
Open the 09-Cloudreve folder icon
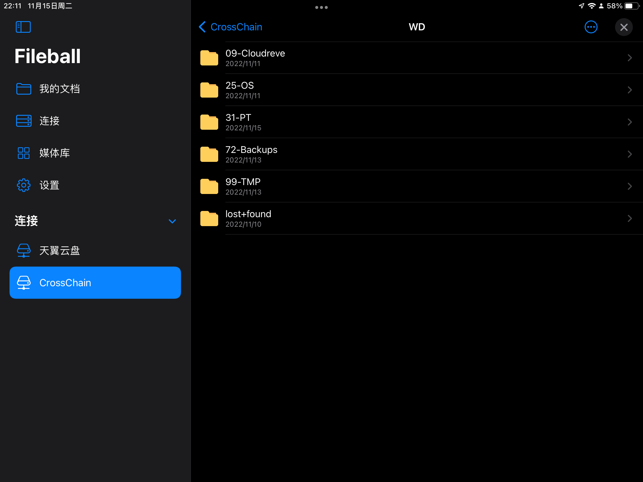209,58
